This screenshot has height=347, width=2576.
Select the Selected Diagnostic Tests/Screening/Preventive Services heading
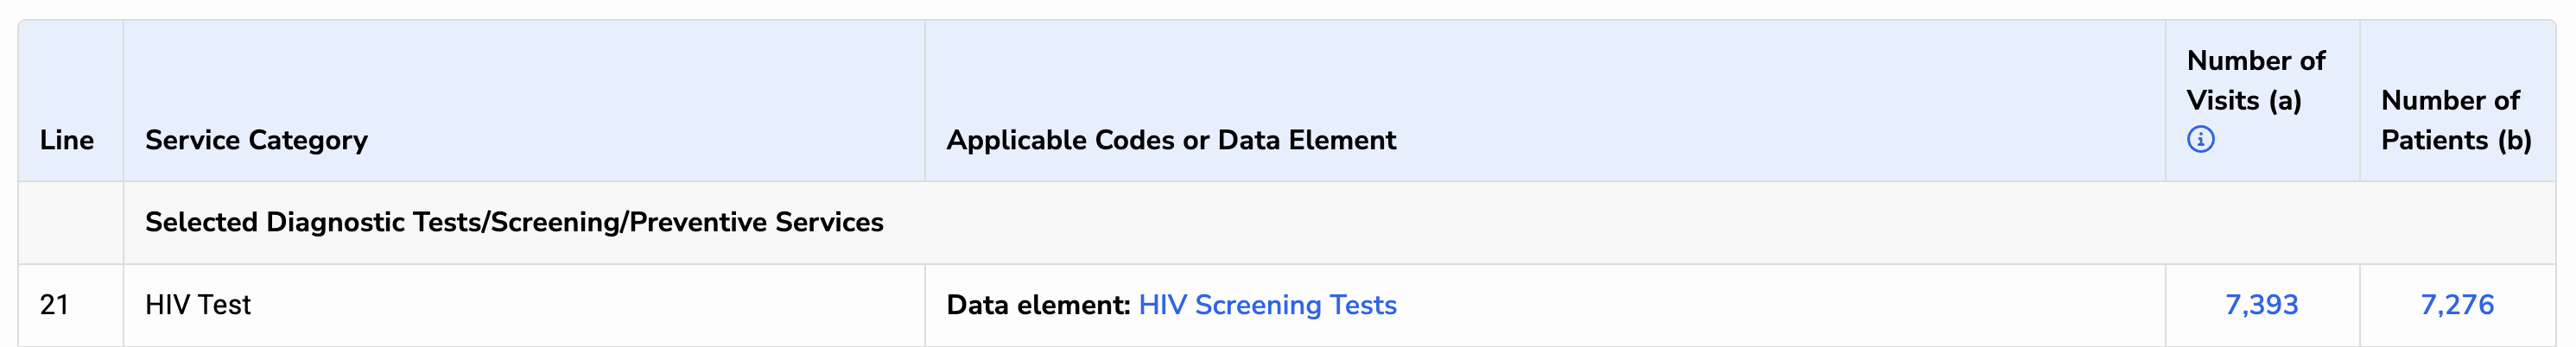514,222
